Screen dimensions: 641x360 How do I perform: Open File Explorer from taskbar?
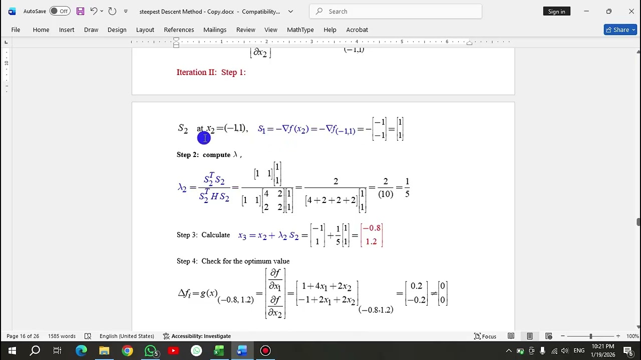pos(104,351)
